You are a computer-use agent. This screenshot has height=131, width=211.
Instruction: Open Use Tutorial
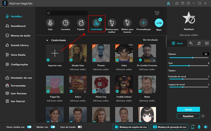[x=15, y=101]
